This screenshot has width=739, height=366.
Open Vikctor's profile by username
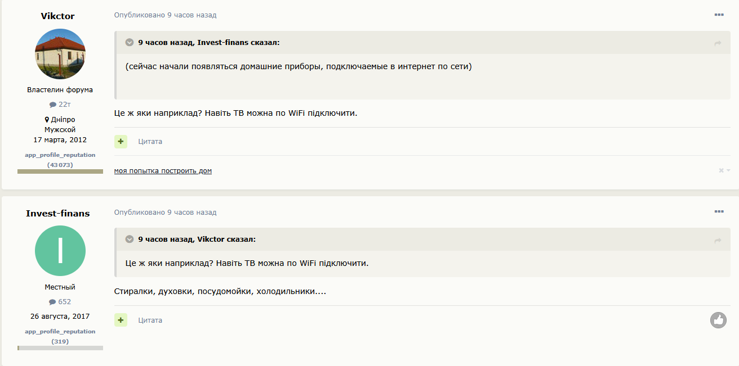pos(57,16)
